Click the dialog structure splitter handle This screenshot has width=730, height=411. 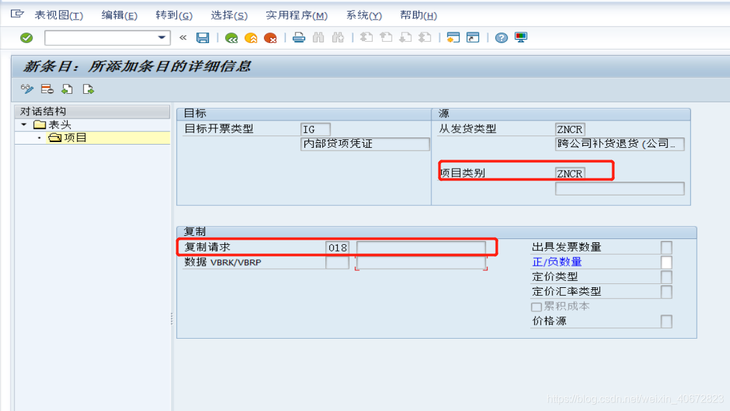click(x=172, y=319)
